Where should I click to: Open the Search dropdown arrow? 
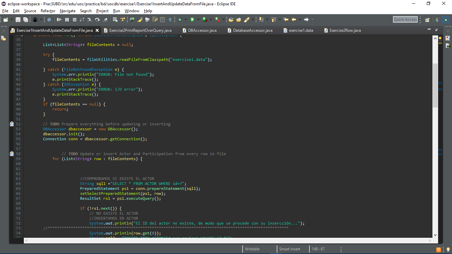pyautogui.click(x=253, y=20)
